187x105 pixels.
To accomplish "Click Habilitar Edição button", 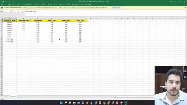I will tap(116, 8).
